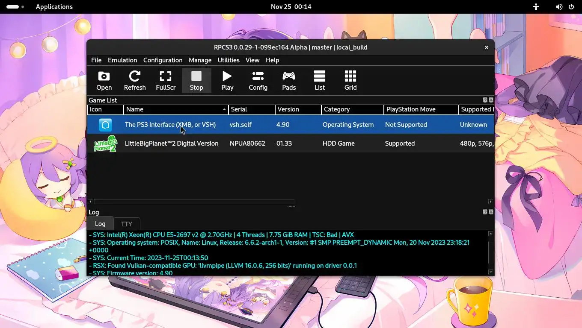Click the log vertical scrollbar
Screen dimensions: 582x328
(490, 253)
